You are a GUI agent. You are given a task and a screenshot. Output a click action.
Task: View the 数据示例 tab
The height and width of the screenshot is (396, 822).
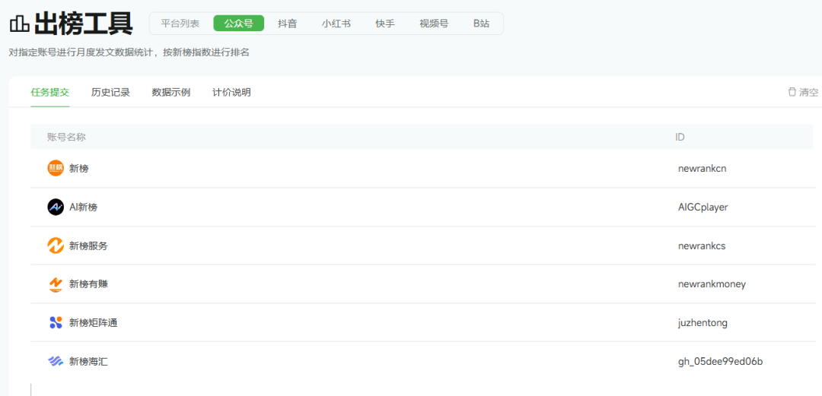click(x=171, y=92)
